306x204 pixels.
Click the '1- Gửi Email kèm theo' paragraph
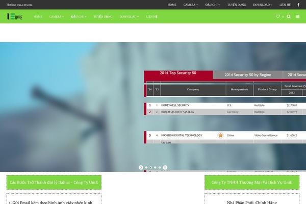(x=50, y=202)
